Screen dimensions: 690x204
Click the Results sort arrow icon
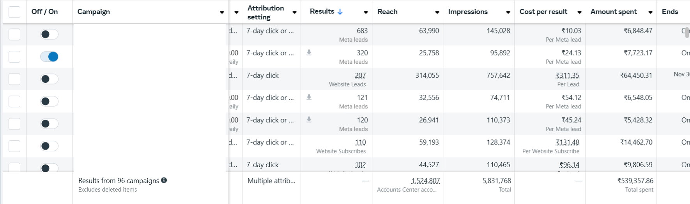click(x=340, y=12)
